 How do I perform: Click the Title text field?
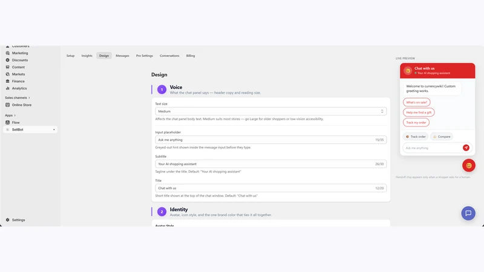point(270,188)
